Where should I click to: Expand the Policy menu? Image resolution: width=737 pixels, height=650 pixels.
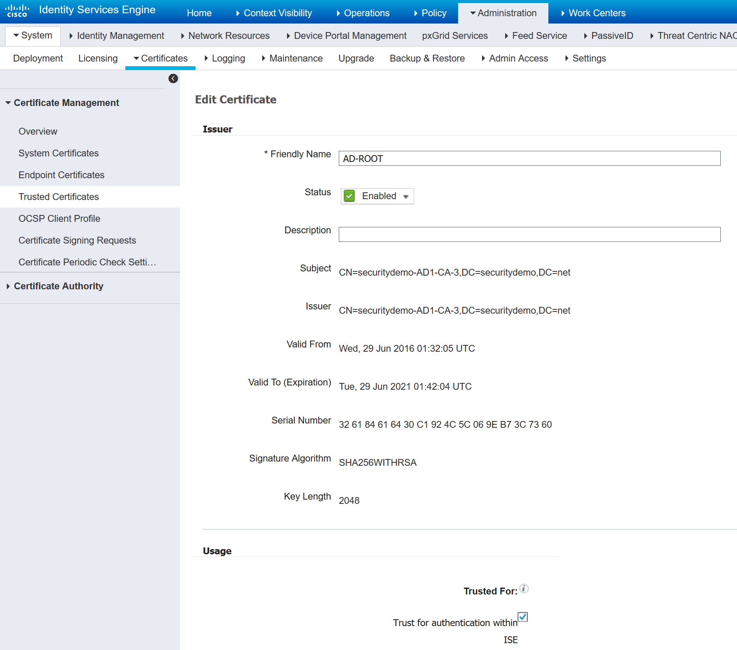coord(430,13)
